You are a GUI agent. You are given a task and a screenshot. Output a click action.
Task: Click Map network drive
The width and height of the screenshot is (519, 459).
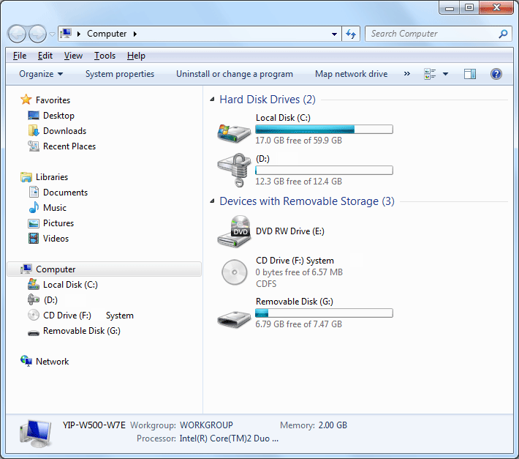(x=351, y=74)
